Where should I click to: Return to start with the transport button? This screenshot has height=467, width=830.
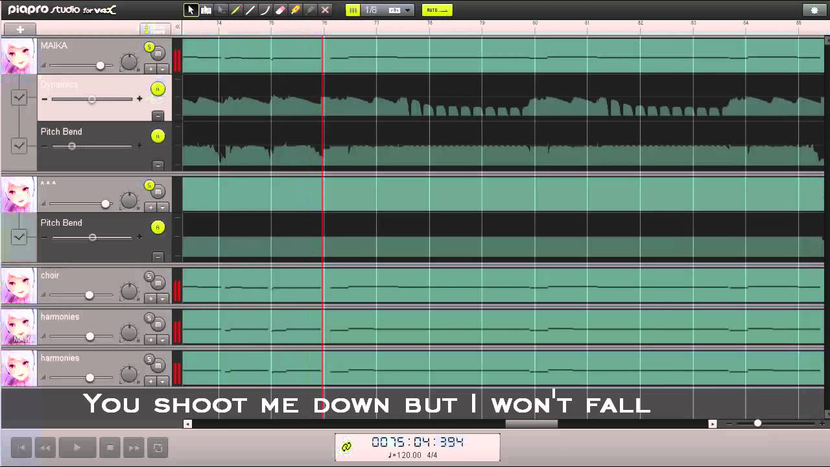pos(21,448)
